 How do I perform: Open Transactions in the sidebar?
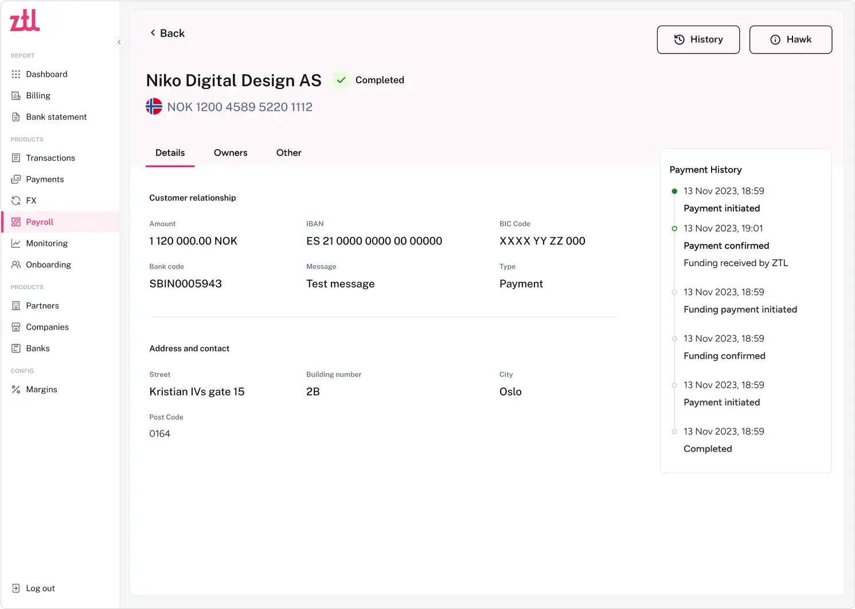coord(50,158)
